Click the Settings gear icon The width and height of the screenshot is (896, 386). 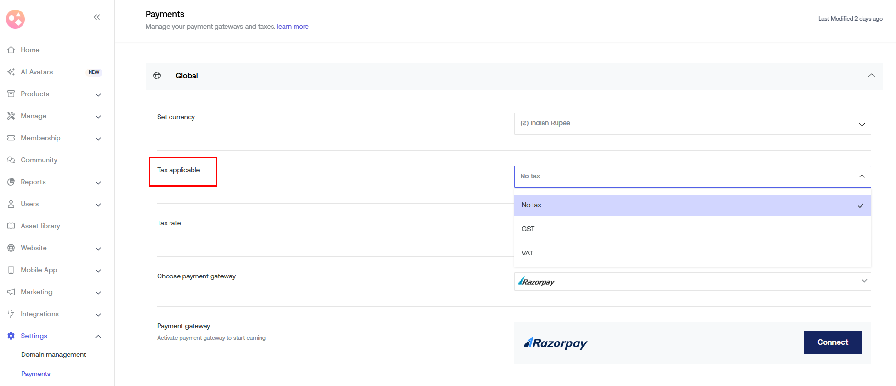coord(11,336)
